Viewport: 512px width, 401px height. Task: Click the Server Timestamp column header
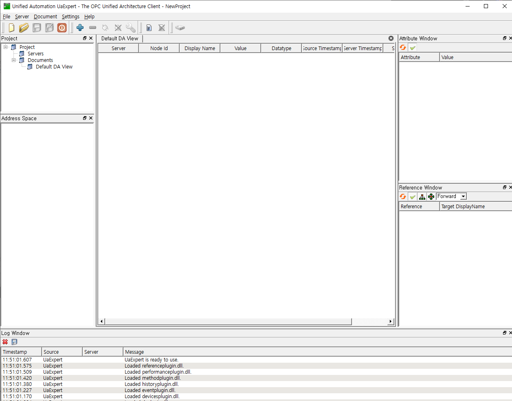click(x=363, y=48)
